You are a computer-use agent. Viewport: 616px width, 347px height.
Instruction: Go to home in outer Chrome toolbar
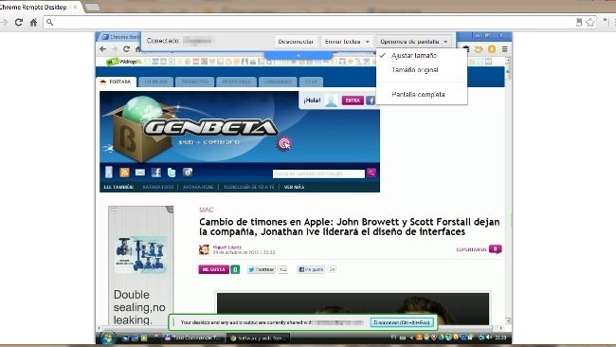33,23
